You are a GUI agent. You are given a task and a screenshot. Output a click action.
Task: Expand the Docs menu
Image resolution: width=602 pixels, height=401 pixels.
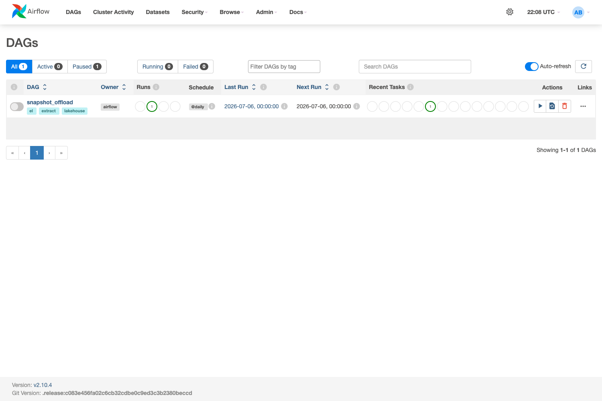click(298, 12)
